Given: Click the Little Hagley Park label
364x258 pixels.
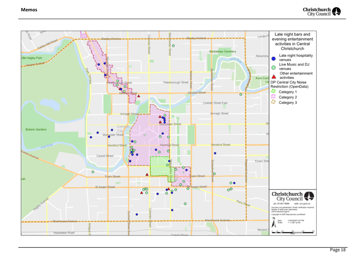Looking at the screenshot, I should (x=31, y=57).
